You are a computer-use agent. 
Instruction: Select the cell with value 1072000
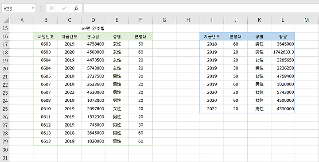point(93,100)
